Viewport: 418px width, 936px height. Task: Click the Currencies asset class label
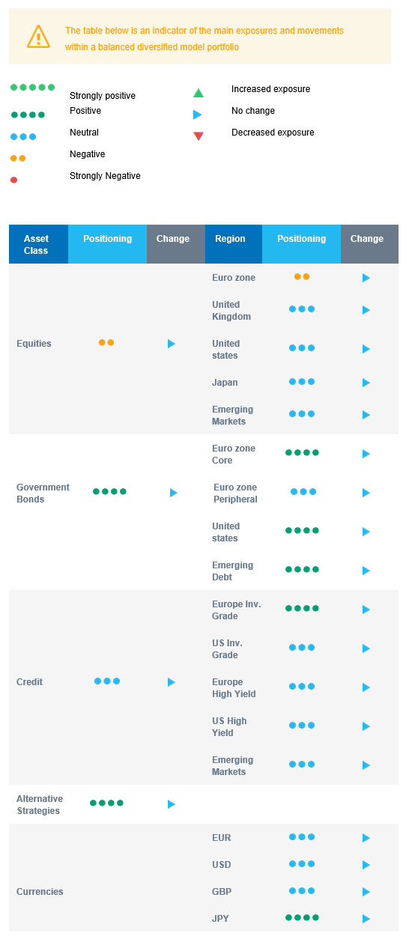(40, 892)
